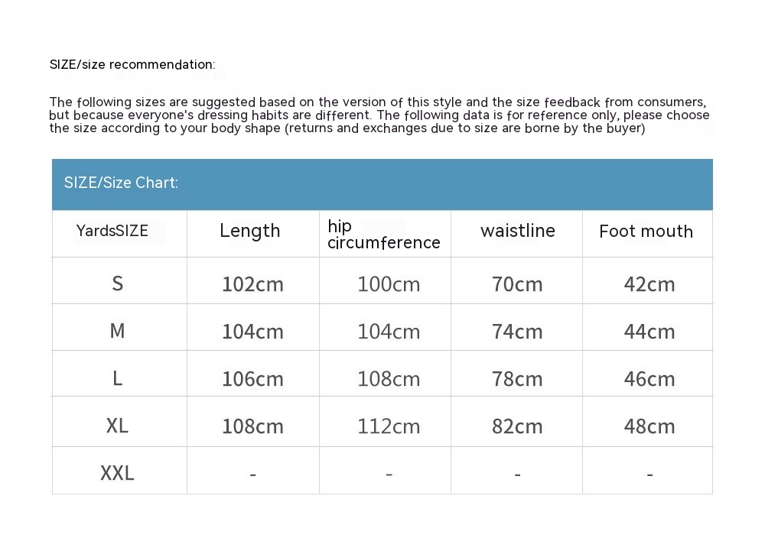The width and height of the screenshot is (765, 541).
Task: Click the "74cm" waistline value for M
Action: [x=517, y=332]
